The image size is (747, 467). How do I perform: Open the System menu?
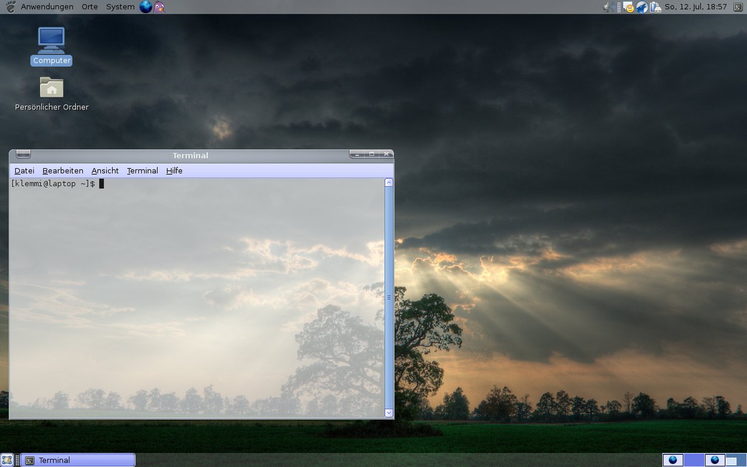pos(120,7)
